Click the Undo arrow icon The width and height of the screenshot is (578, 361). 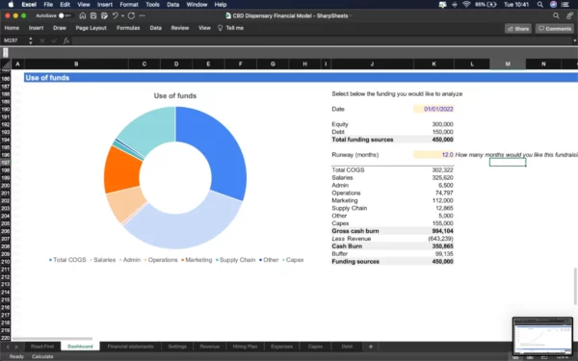click(115, 15)
